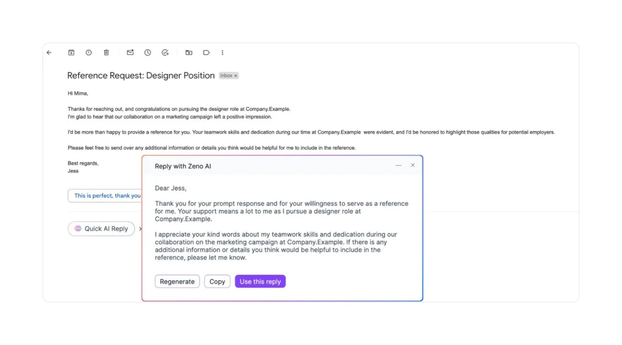Click the paragraph starting 'Thank you for your prompt response'
The height and width of the screenshot is (345, 622).
281,211
